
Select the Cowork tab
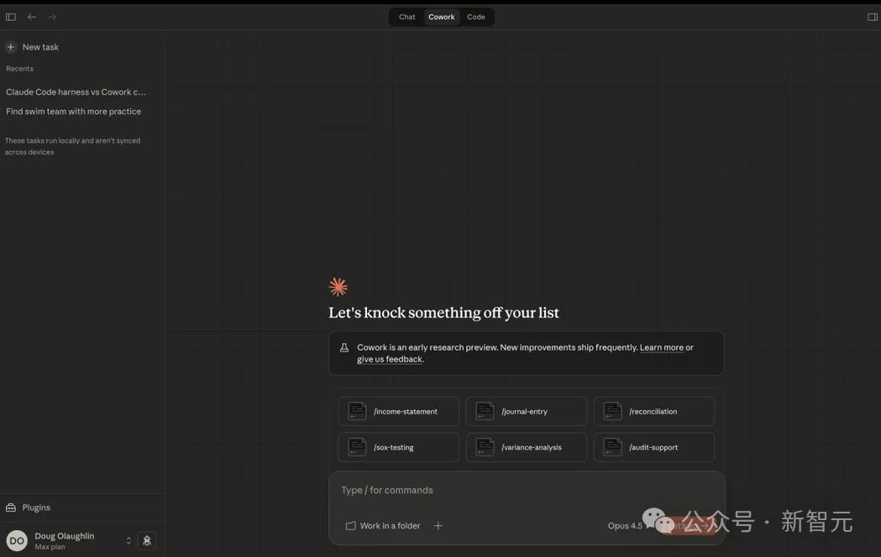pos(442,17)
